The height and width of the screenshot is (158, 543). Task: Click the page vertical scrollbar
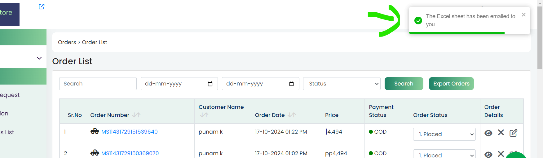point(540,37)
